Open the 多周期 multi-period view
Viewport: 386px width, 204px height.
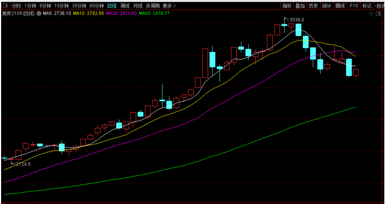153,6
